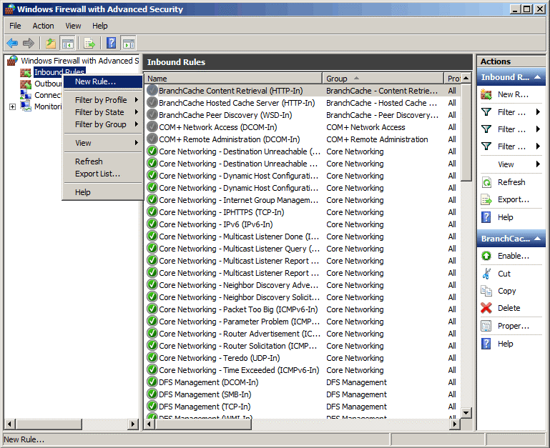Open Filter by Group submenu
550x448 pixels.
point(103,124)
